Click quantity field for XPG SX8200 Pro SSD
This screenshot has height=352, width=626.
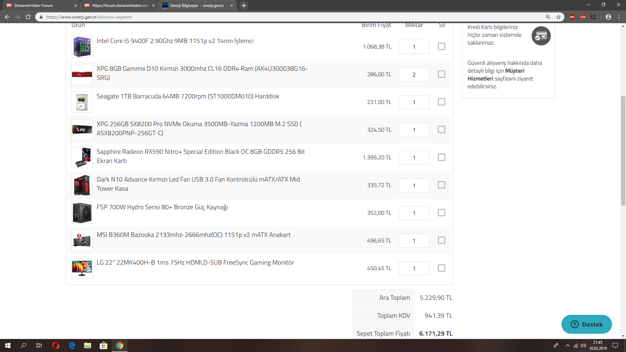coord(414,130)
